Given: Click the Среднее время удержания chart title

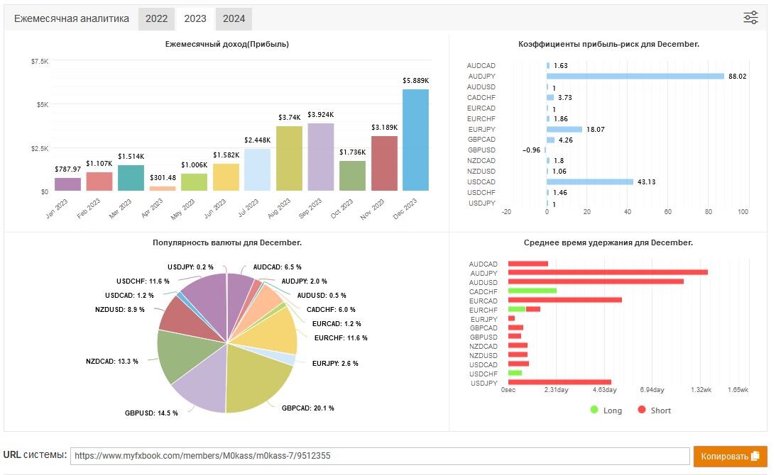Looking at the screenshot, I should 608,242.
